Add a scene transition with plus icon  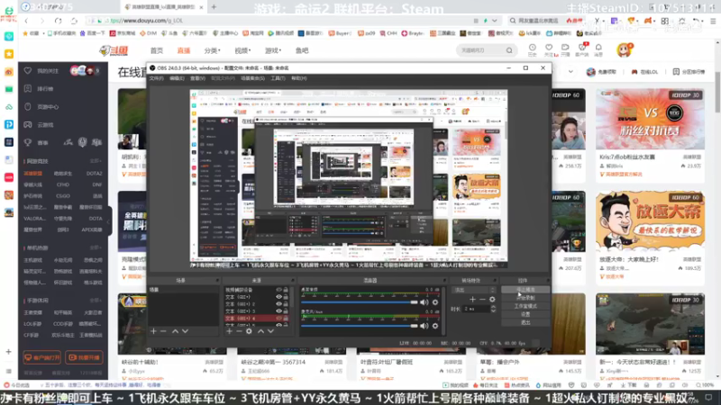(x=472, y=300)
